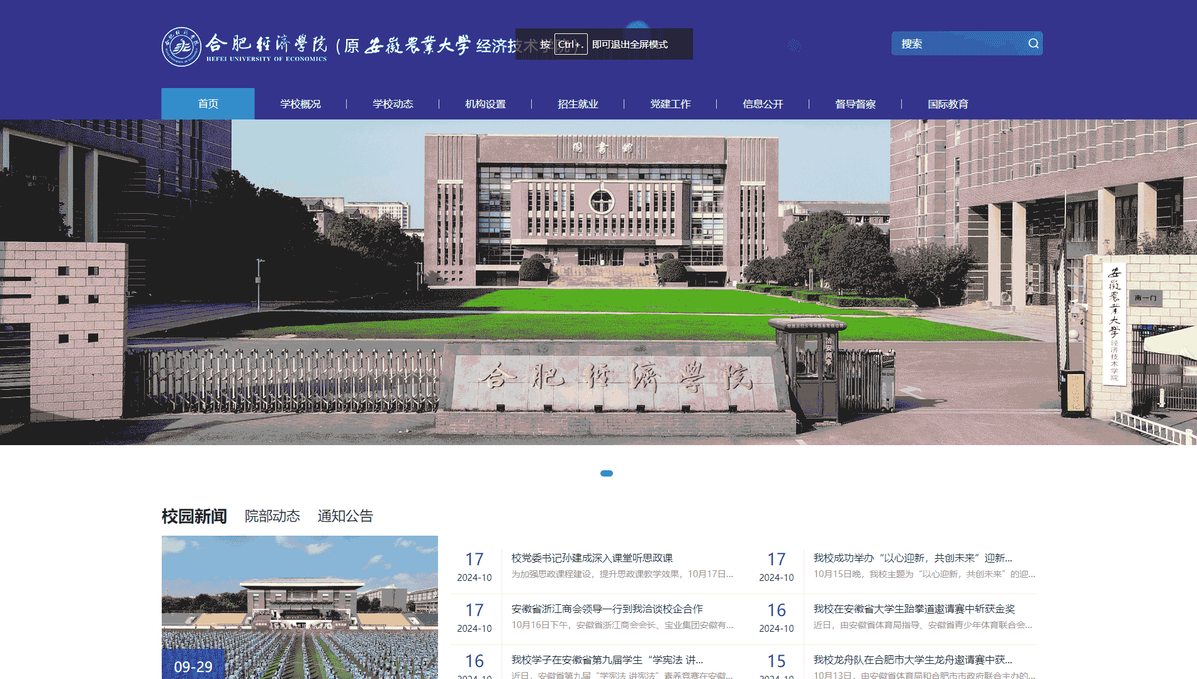
Task: Open the 机构设置 menu
Action: [485, 104]
